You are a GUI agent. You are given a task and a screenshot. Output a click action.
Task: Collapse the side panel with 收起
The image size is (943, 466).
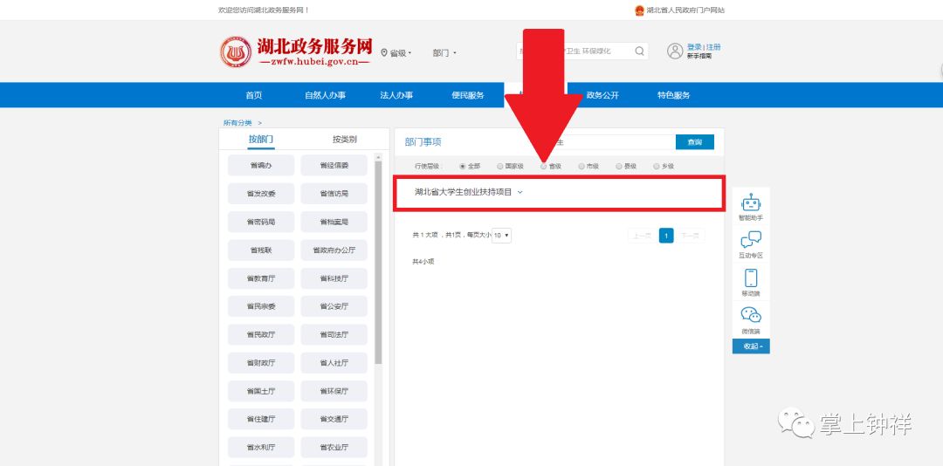[x=751, y=346]
